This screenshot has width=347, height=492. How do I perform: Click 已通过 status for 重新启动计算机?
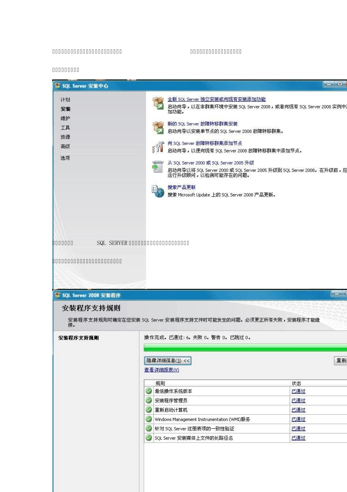point(298,410)
